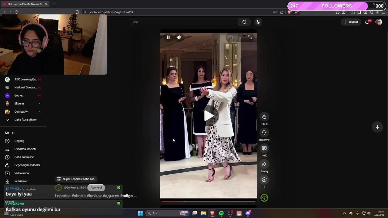Open browser extensions puzzle icon
388x218 pixels.
(337, 12)
